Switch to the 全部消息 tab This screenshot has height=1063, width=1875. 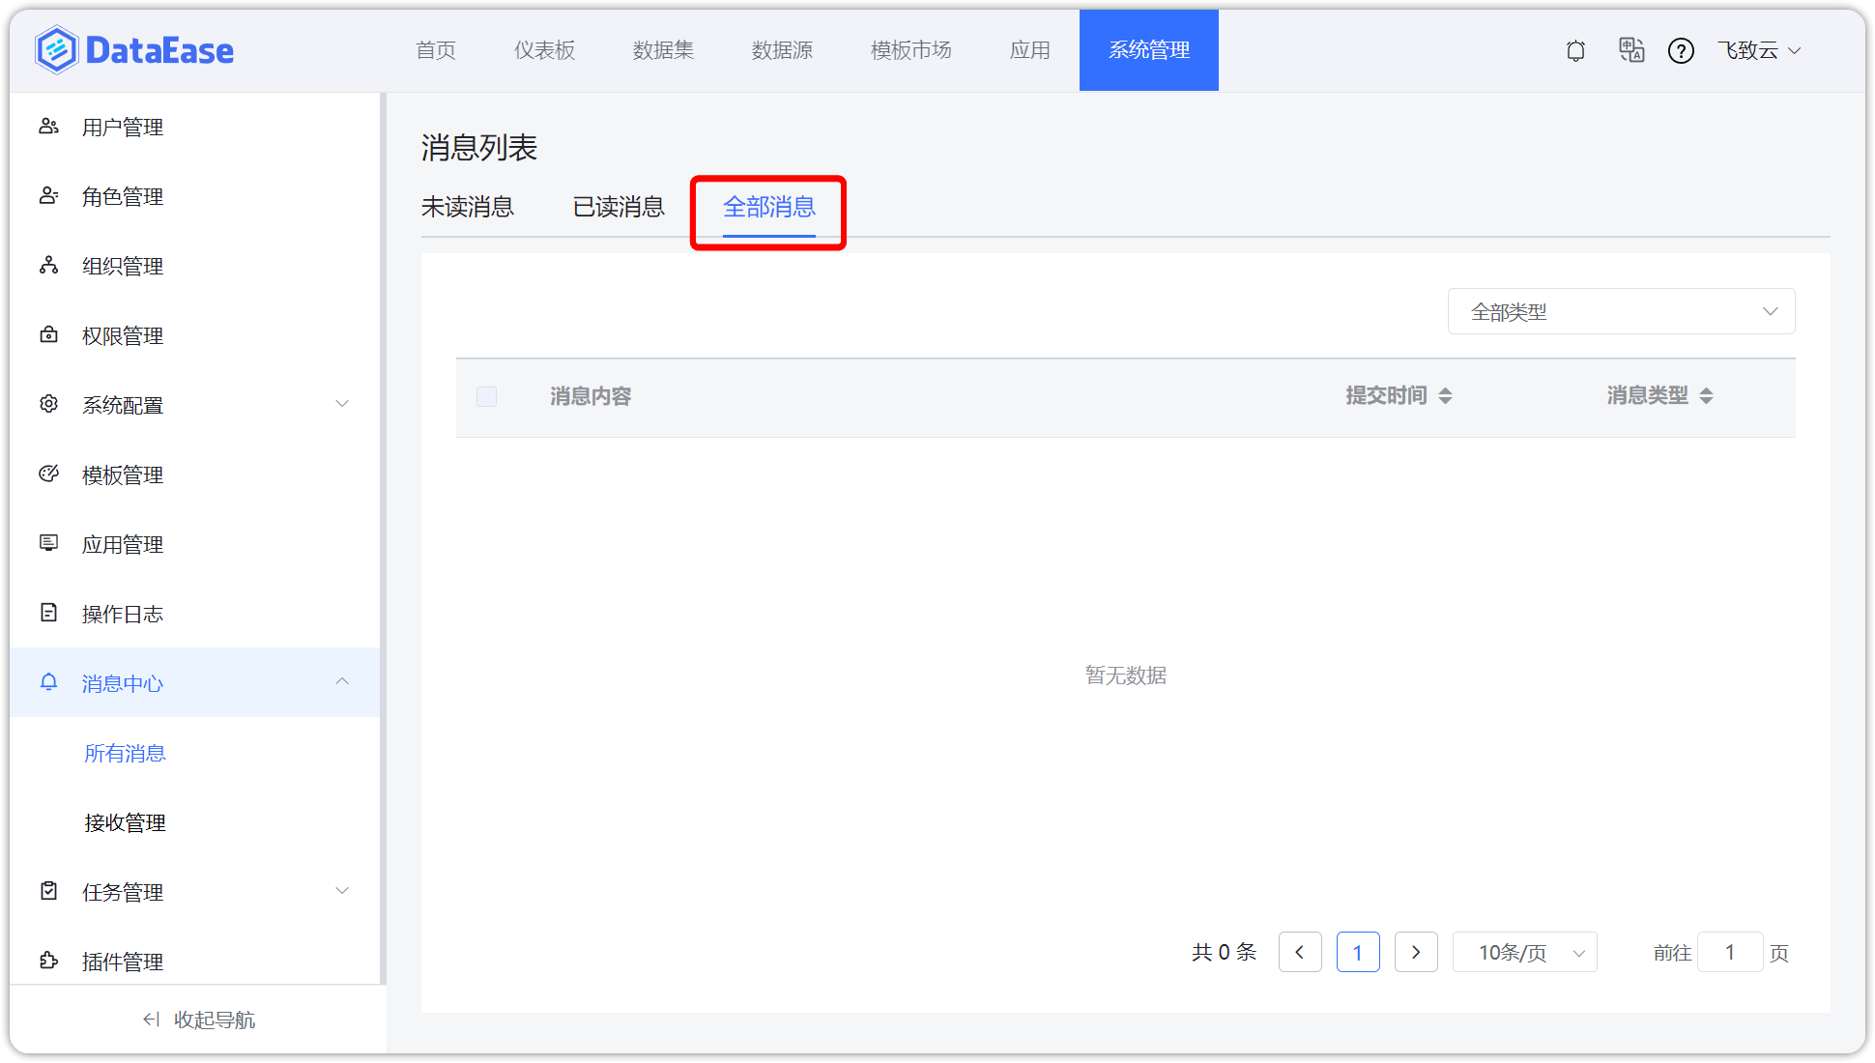click(769, 207)
